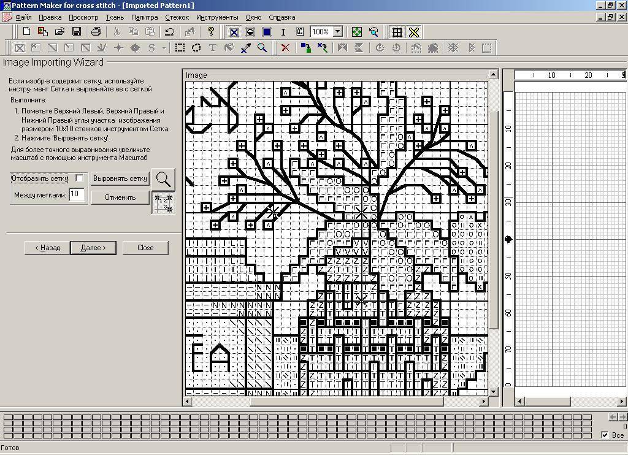The height and width of the screenshot is (455, 628).
Task: Click the Open file folder icon
Action: 59,32
